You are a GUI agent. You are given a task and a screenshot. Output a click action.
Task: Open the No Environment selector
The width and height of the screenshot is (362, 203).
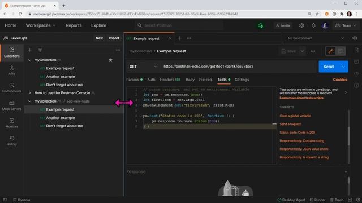[316, 38]
